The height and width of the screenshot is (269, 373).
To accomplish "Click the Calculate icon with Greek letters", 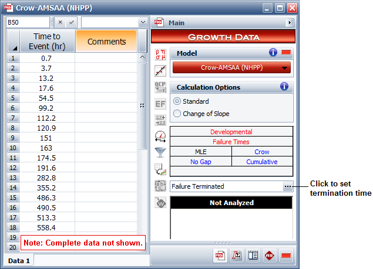I will 160,55.
